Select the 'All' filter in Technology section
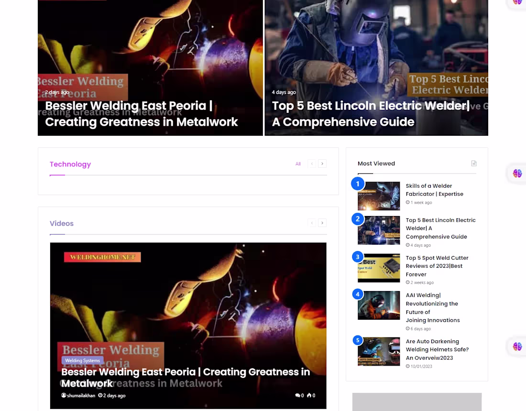The height and width of the screenshot is (411, 526). [x=298, y=163]
